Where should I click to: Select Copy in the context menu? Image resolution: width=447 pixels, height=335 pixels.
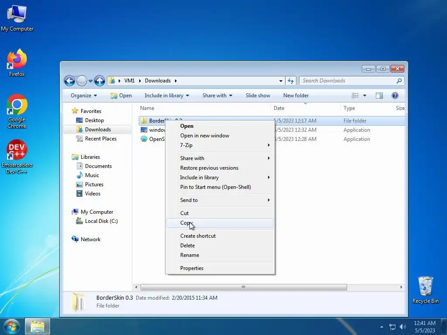(220, 223)
